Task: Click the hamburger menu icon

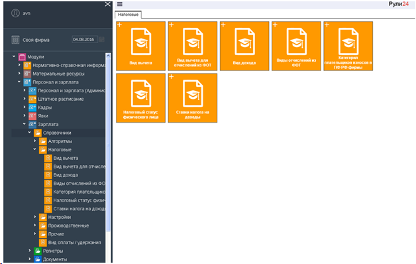Action: click(x=120, y=4)
